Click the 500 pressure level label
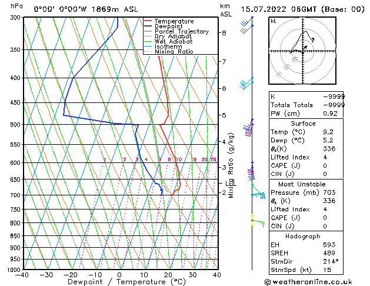Viewport: 370px width, 286px height. coord(16,125)
